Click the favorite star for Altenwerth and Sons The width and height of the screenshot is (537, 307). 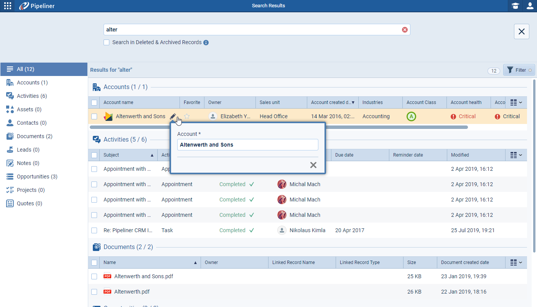(187, 116)
